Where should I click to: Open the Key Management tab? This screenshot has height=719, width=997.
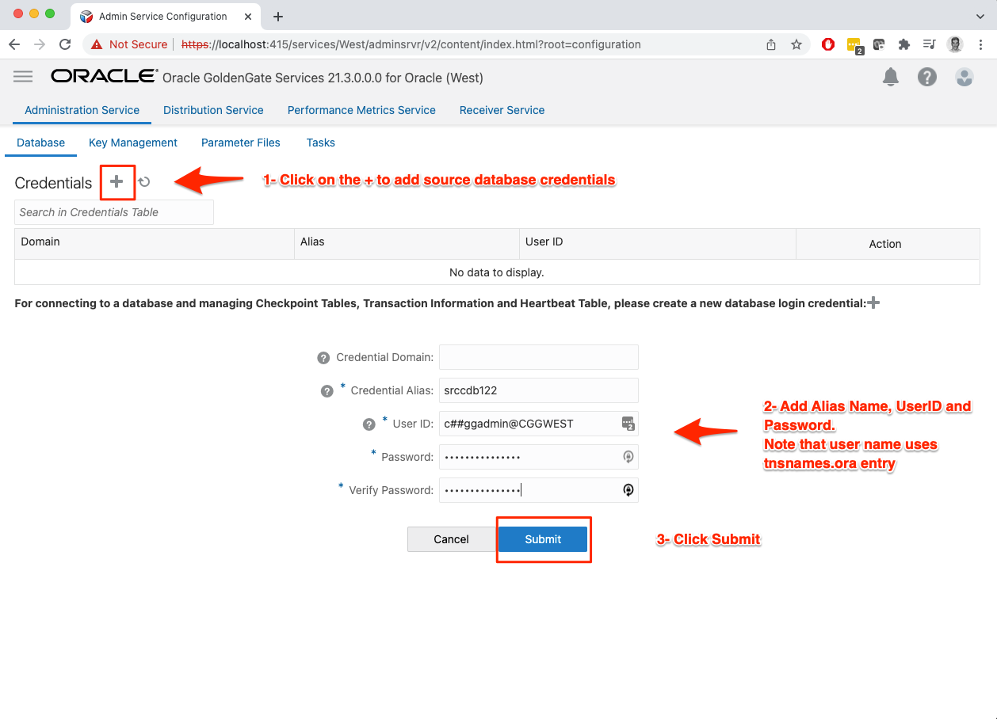point(133,143)
